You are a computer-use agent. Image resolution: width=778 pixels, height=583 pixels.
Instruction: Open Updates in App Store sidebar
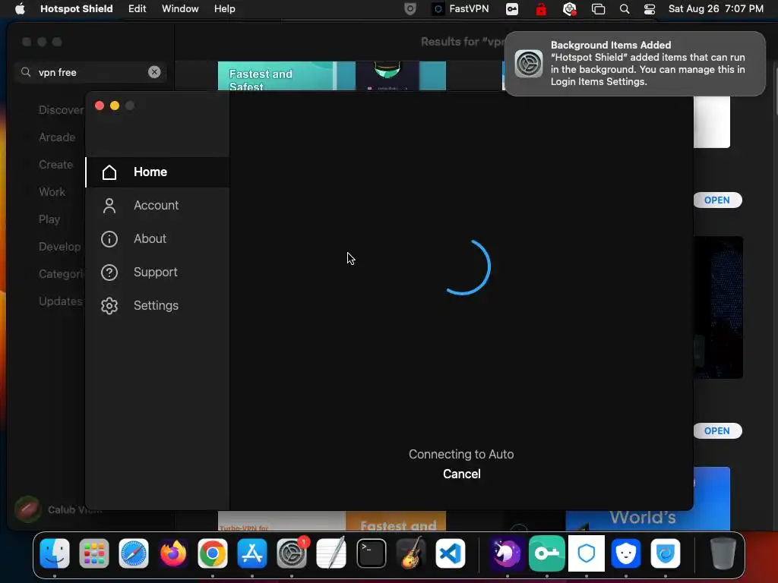coord(61,301)
